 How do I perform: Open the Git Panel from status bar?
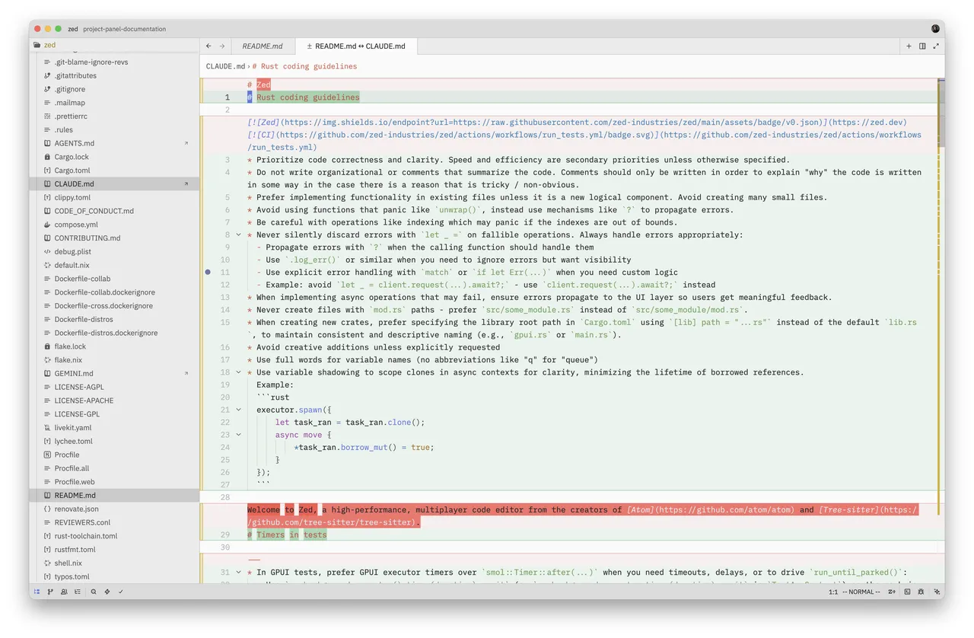tap(50, 592)
